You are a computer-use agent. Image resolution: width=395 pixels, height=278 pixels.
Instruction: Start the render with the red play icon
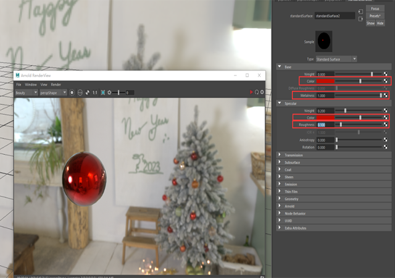point(251,92)
